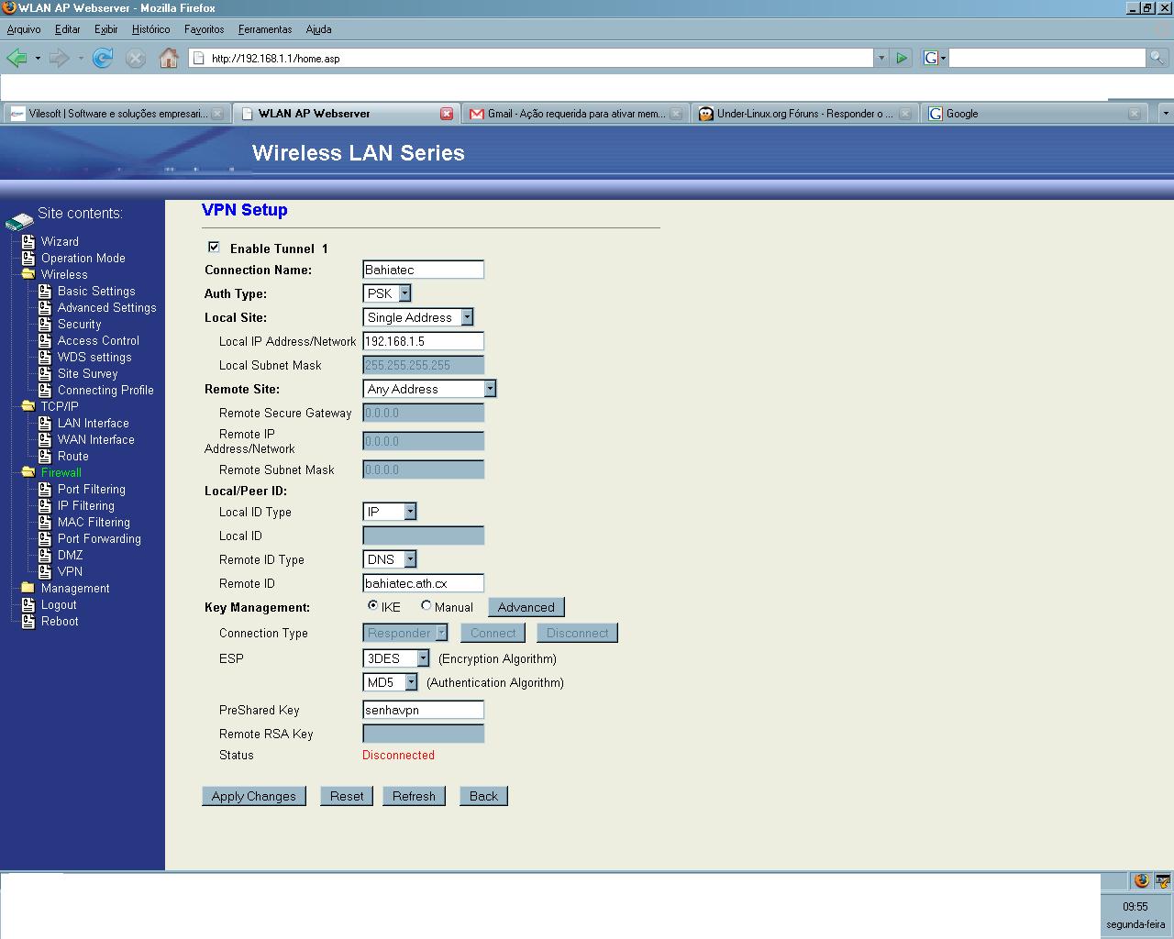Screen dimensions: 1174x939
Task: Reload the page with the refresh icon
Action: coord(103,58)
